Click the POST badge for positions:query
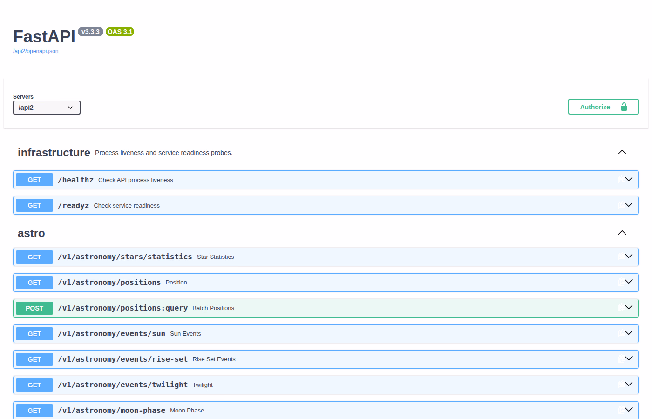The height and width of the screenshot is (419, 652). coord(34,308)
